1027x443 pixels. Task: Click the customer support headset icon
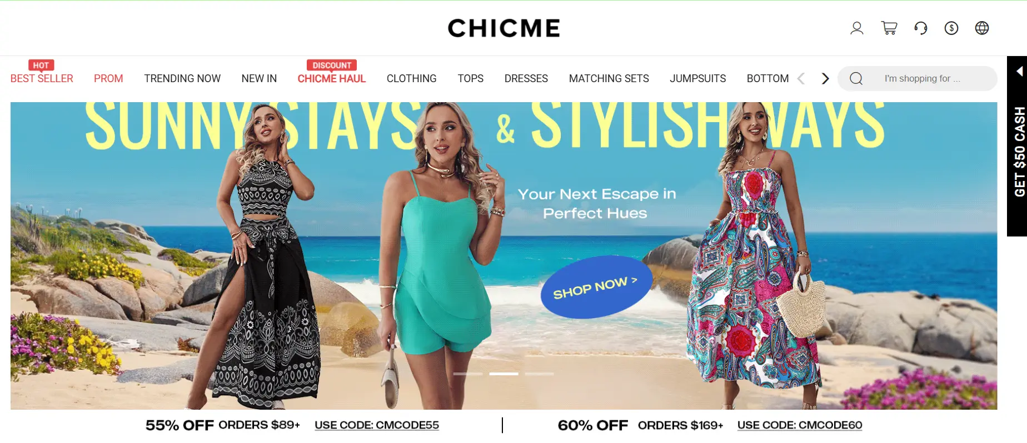tap(921, 28)
